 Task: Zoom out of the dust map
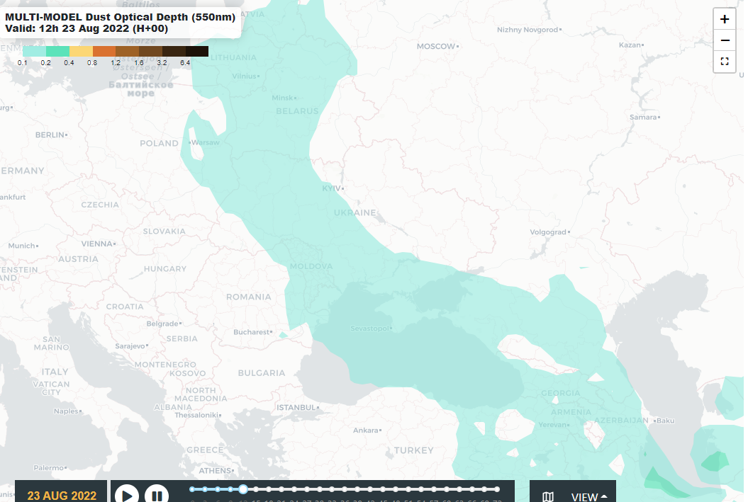pyautogui.click(x=725, y=40)
